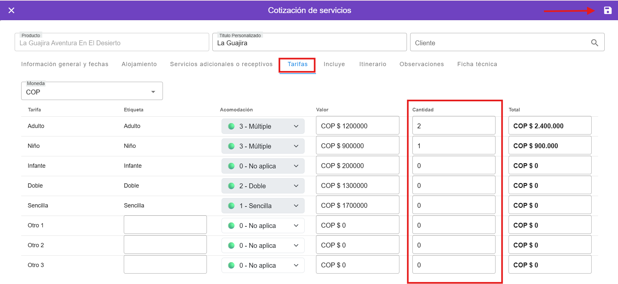This screenshot has height=284, width=618.
Task: Click the Otro 3 acomodación chevron
Action: [296, 265]
